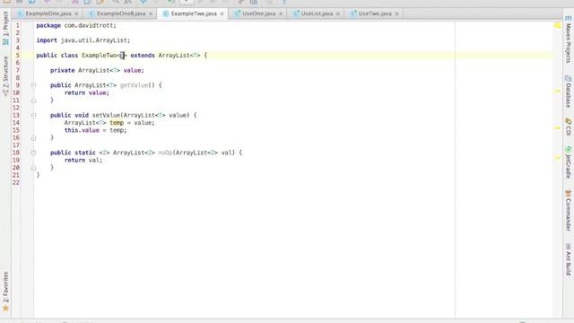Click the 'this.value' expression
574x323 pixels.
[82, 130]
